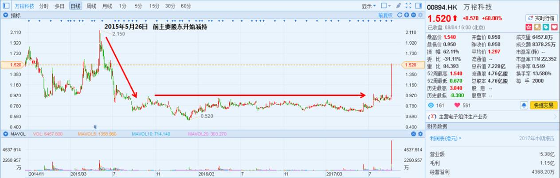Switch to 月线 monthly chart tab
The image size is (560, 178).
click(107, 6)
